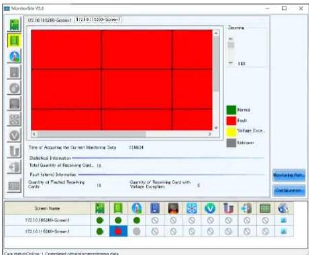
Task: Click zoom slider down arrow
Action: coord(231,63)
